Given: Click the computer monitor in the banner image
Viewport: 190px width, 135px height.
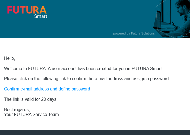Looking at the screenshot, I should click(x=162, y=14).
